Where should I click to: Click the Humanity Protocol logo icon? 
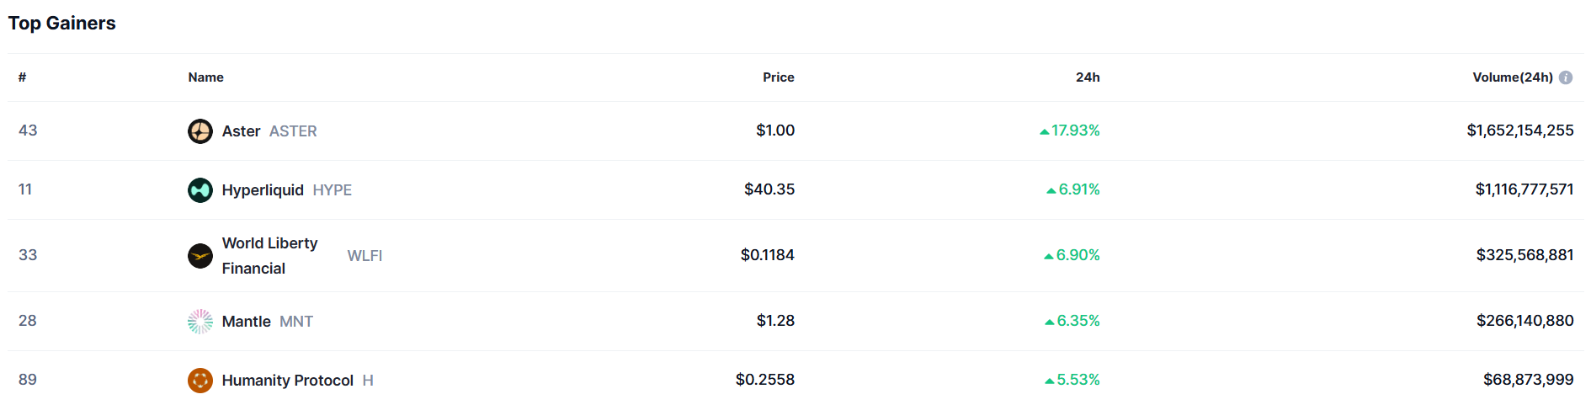point(200,381)
